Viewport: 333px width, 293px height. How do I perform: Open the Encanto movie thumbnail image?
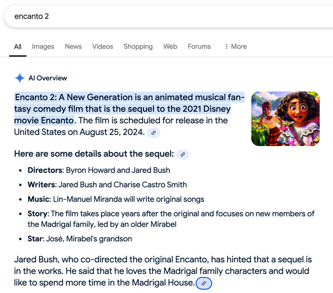tap(285, 119)
